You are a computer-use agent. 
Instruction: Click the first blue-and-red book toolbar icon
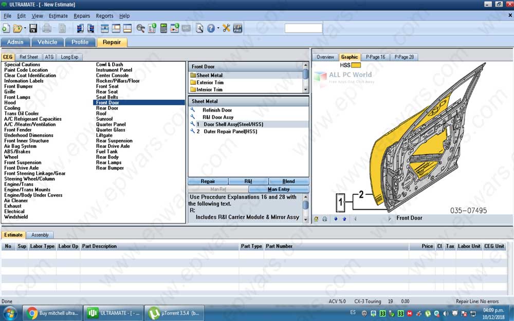(x=80, y=28)
